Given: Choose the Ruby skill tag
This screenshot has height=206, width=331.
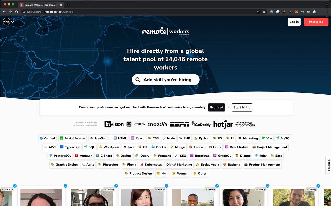Looking at the screenshot, I should coord(260,156).
